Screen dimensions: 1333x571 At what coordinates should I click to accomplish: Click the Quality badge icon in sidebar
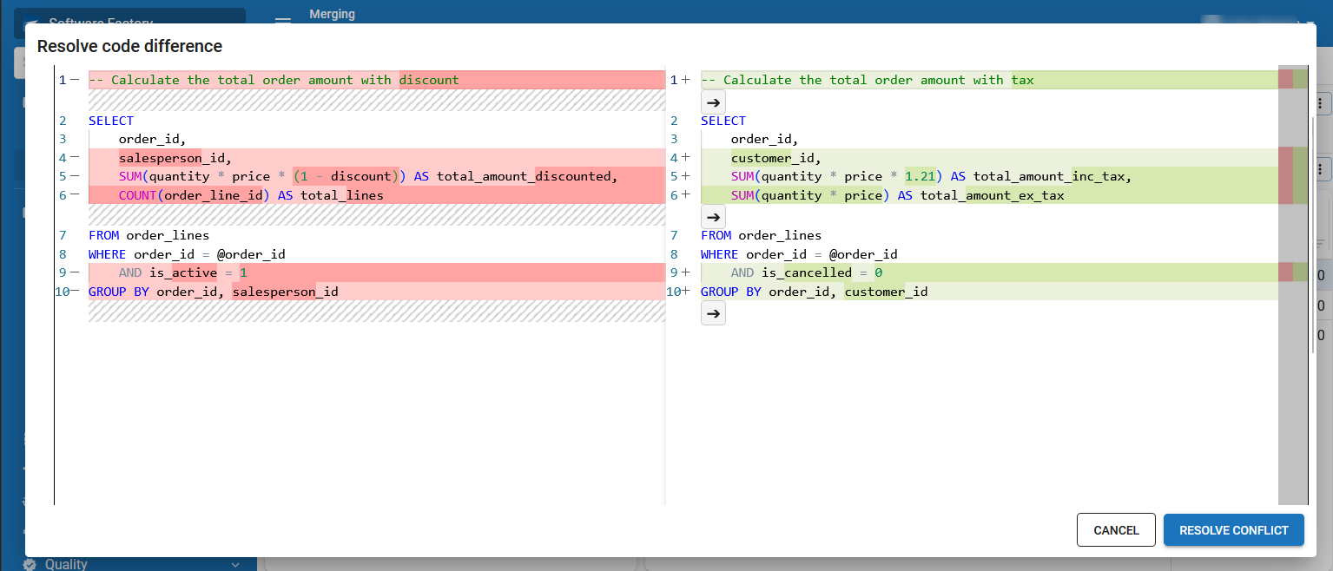pos(30,564)
